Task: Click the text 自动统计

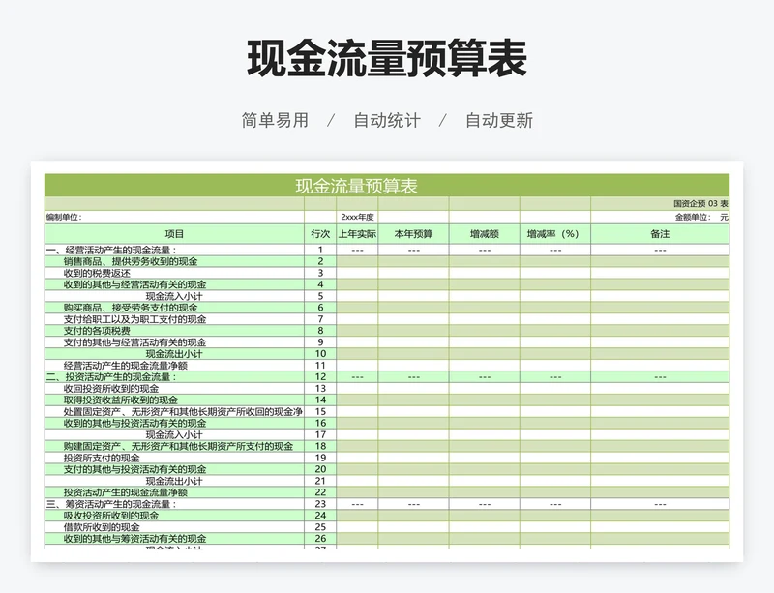Action: click(x=387, y=120)
